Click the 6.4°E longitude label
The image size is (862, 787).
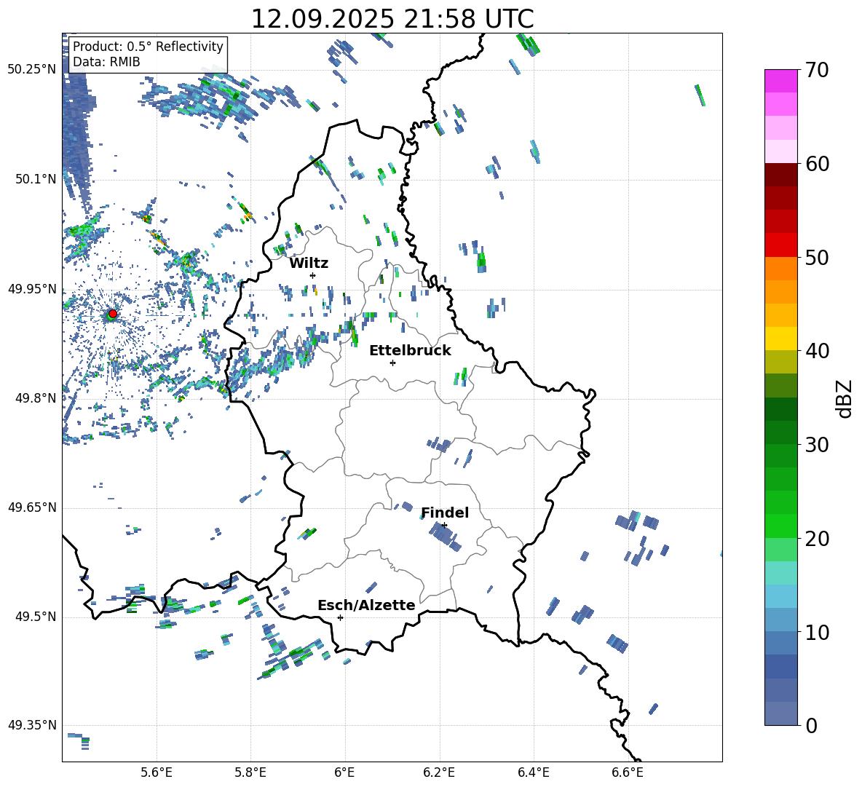[533, 772]
